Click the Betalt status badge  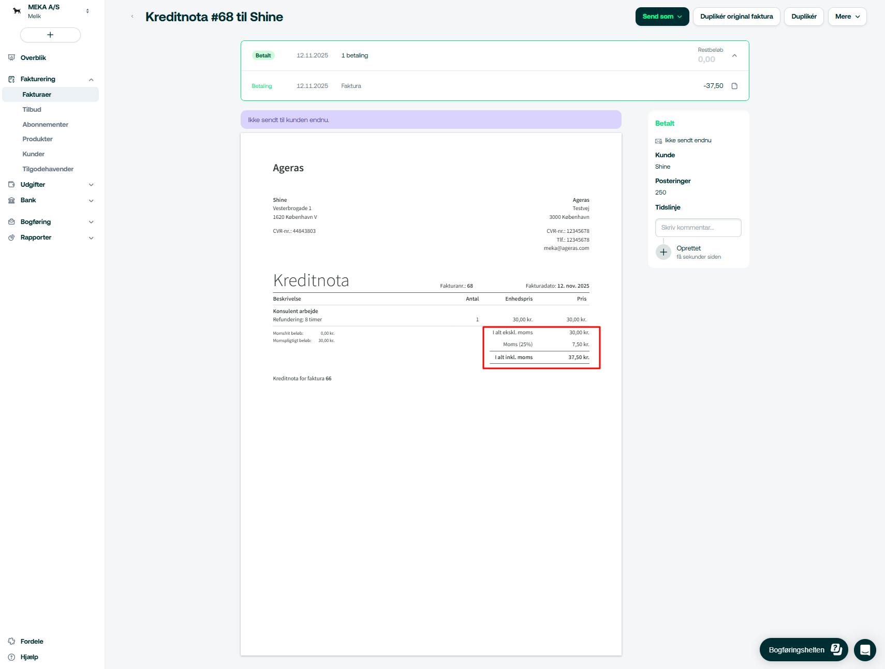(x=263, y=55)
